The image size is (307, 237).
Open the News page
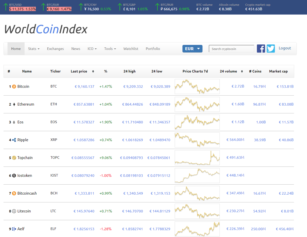pos(76,49)
